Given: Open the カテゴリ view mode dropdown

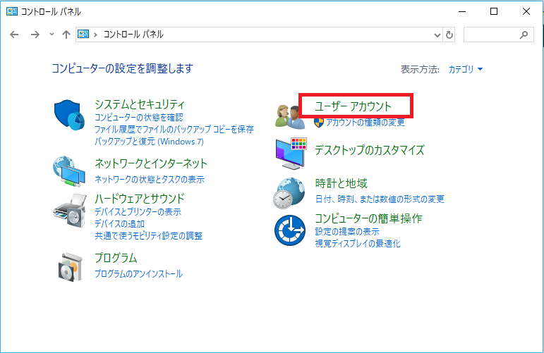Looking at the screenshot, I should (466, 69).
